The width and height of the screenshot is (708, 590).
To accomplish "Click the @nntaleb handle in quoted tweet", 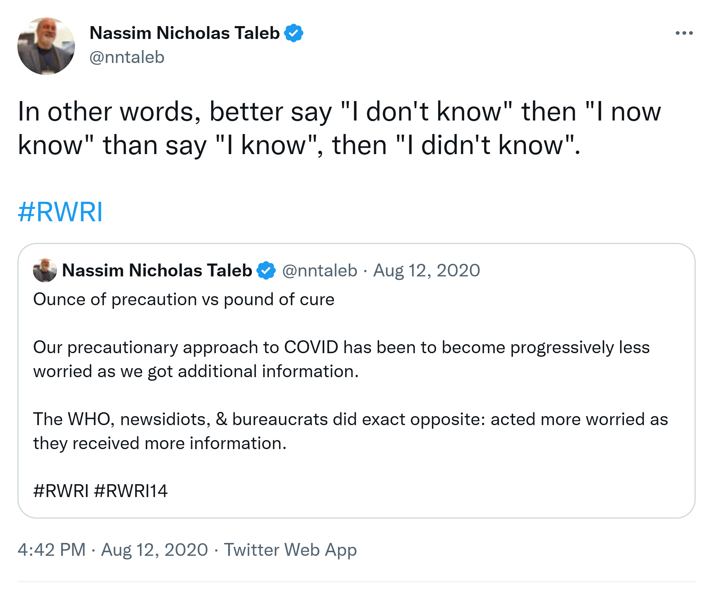I will (320, 270).
